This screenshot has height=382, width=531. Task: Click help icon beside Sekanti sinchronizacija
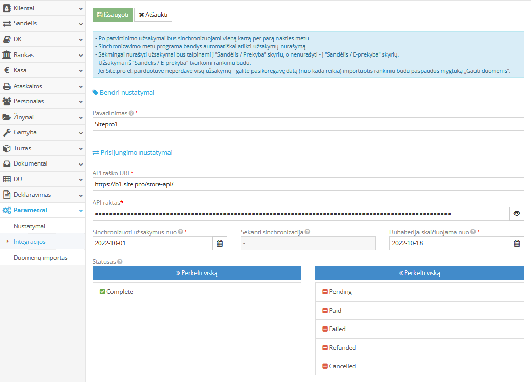pos(308,232)
